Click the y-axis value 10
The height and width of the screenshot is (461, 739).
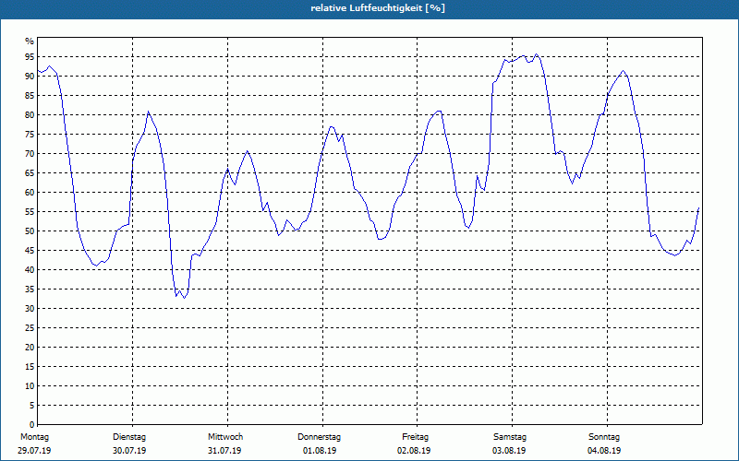(30, 385)
